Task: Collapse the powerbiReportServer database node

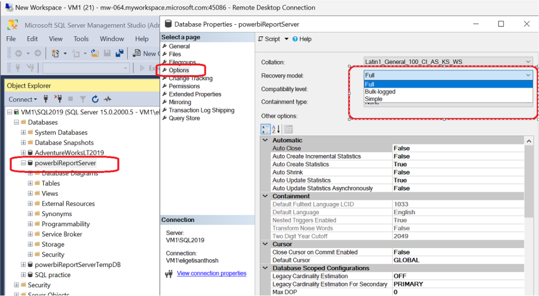Action: (23, 163)
